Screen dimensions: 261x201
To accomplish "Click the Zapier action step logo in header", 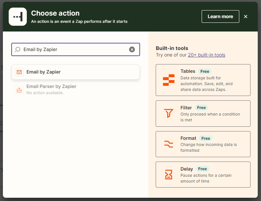I will 17,17.
